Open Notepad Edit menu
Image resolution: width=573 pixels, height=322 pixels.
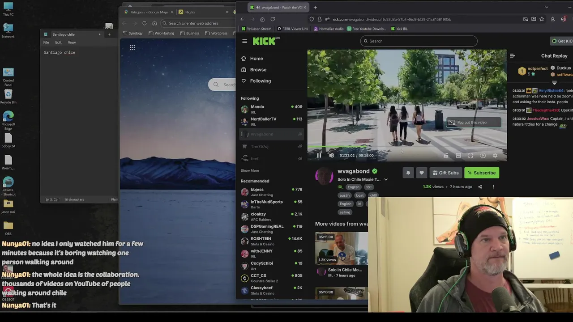(58, 42)
